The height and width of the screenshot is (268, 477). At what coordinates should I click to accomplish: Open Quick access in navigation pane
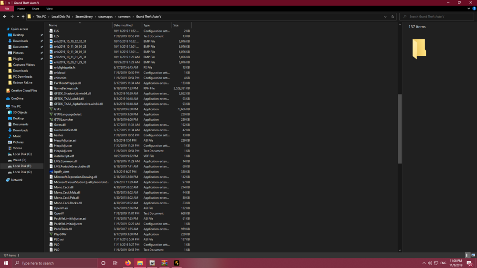pos(20,29)
